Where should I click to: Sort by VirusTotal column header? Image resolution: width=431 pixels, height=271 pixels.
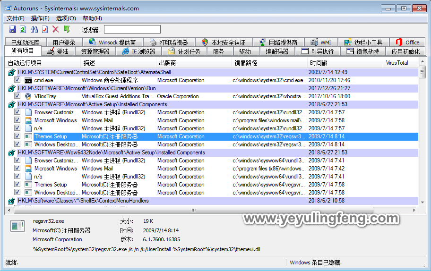click(x=400, y=63)
